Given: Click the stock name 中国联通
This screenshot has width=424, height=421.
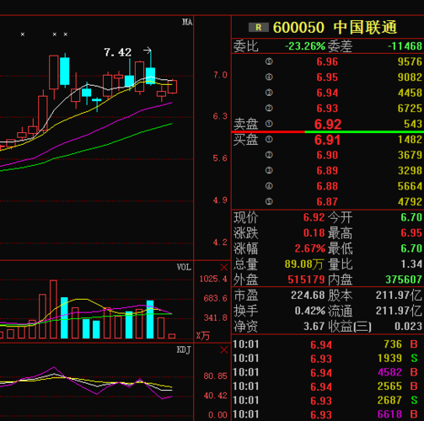Looking at the screenshot, I should pos(365,27).
